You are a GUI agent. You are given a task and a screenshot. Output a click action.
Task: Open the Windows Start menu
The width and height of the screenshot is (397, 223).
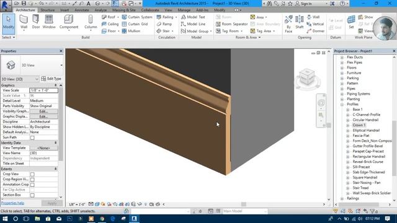[5, 219]
